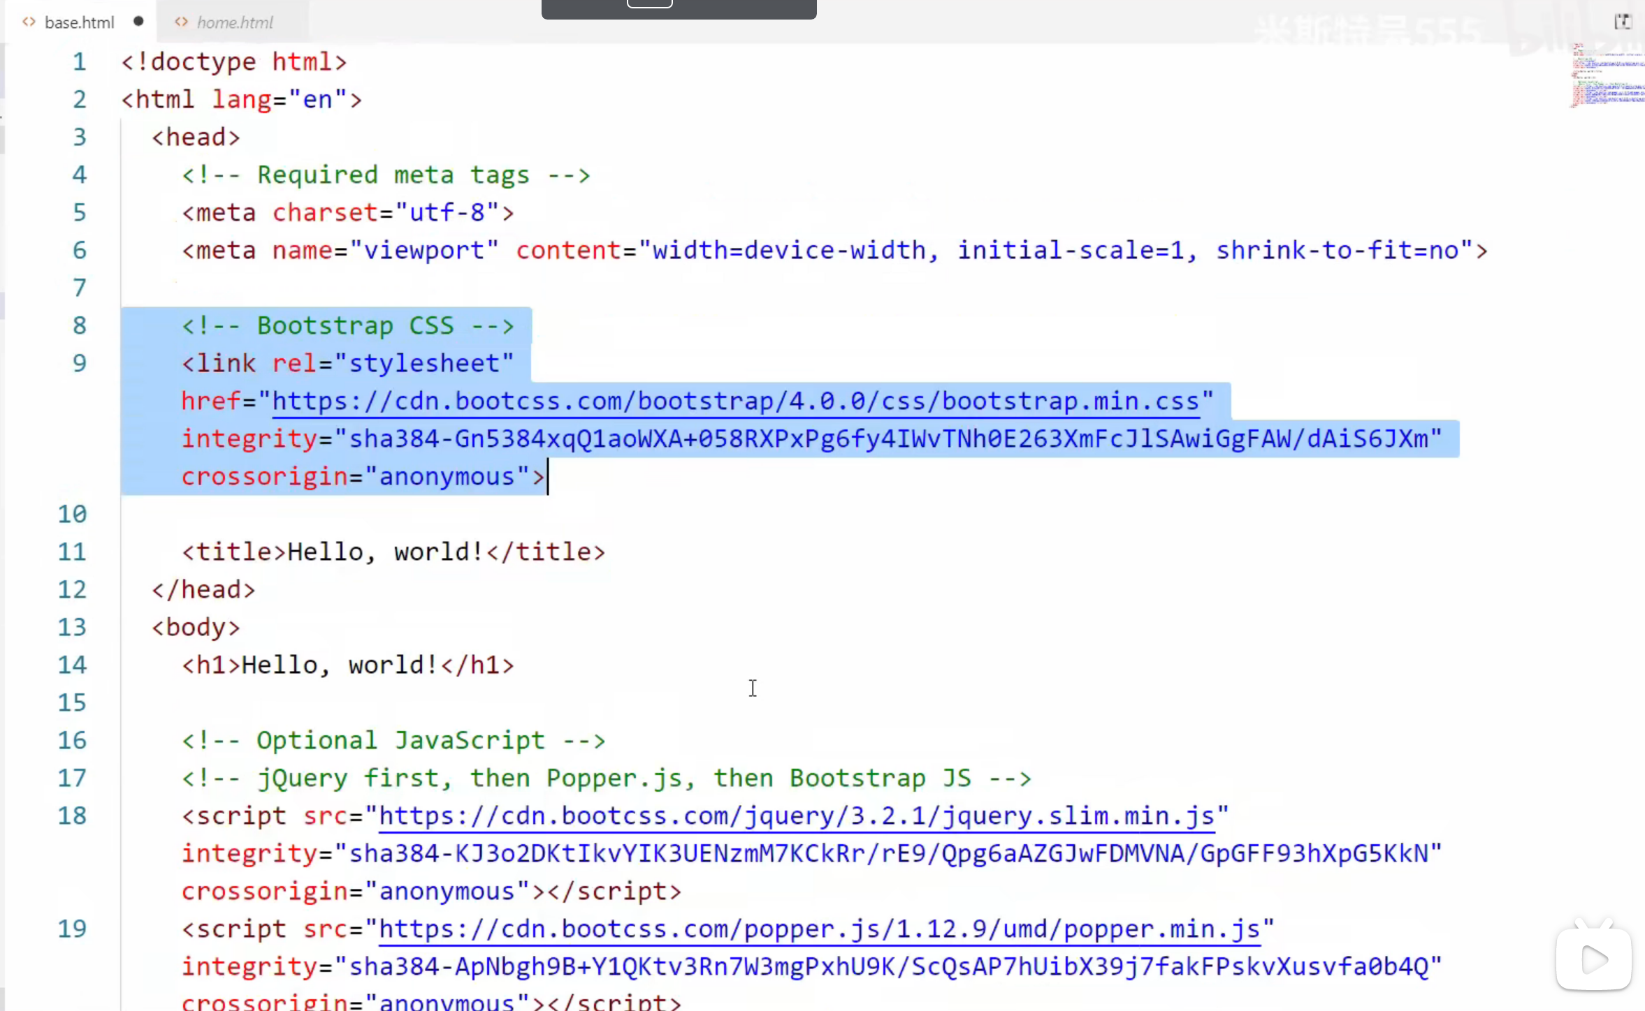Open the home.html tab
Viewport: 1645px width, 1011px height.
click(x=234, y=22)
